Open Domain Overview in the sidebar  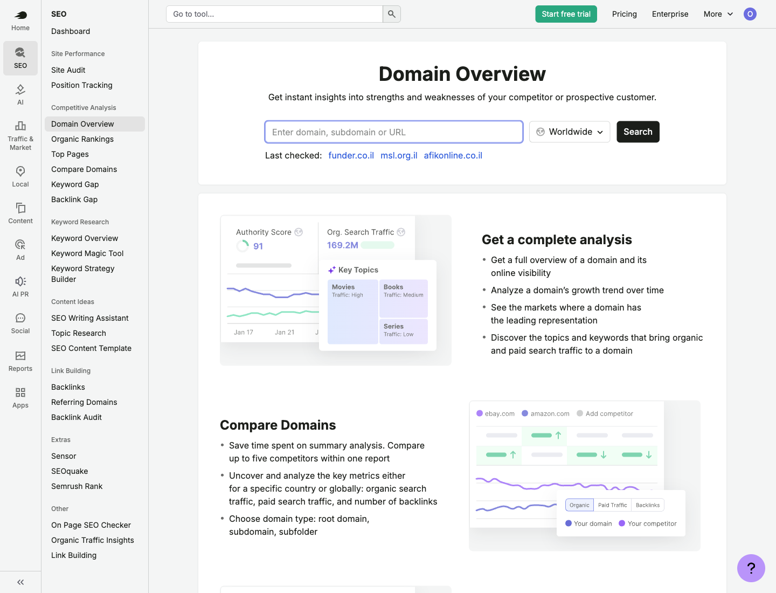coord(95,124)
